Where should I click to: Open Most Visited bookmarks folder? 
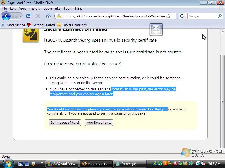(x=13, y=25)
